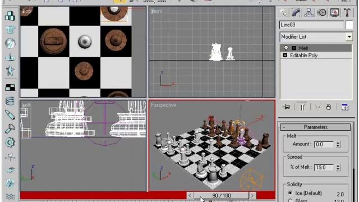Select the Ice (Default) solidity option
This screenshot has width=359, height=202.
coord(290,192)
